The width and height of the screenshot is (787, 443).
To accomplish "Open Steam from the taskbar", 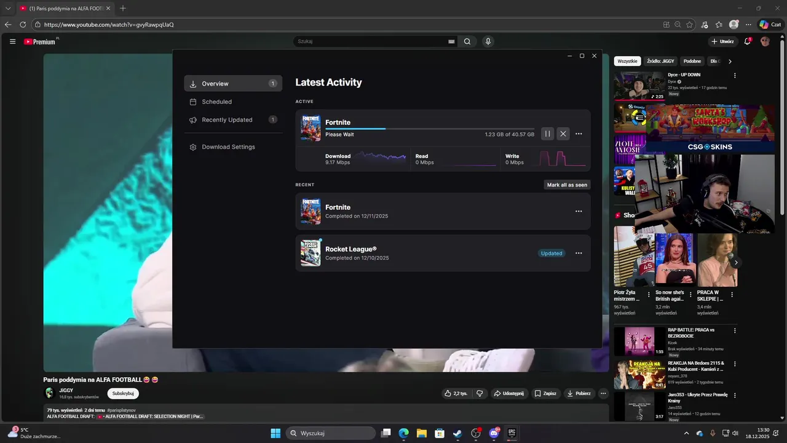I will coord(457,433).
